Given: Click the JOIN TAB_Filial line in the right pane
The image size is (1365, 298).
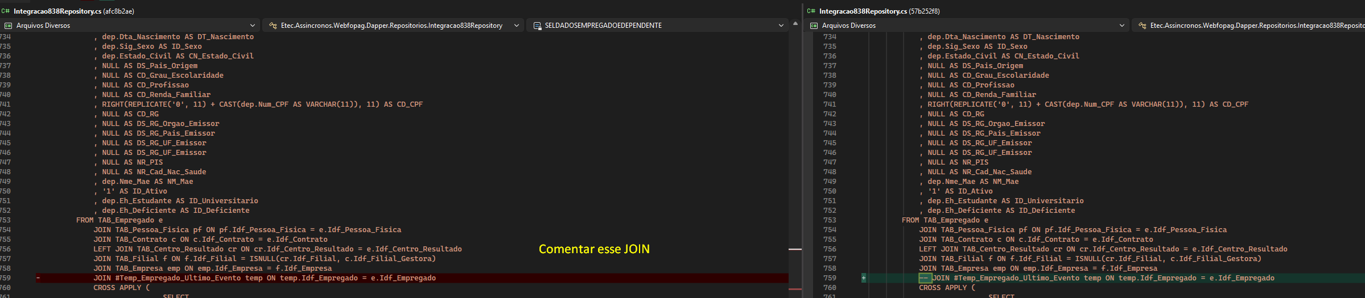Looking at the screenshot, I should (x=1090, y=259).
